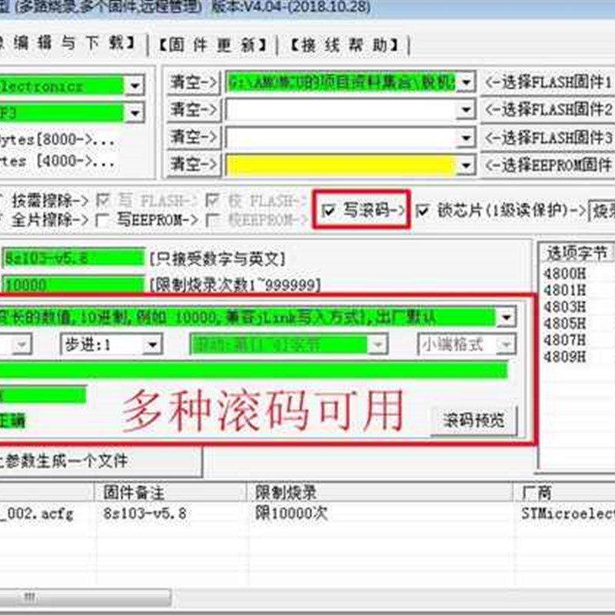
Task: Open the FLASH固件1 file path dropdown
Action: 465,81
